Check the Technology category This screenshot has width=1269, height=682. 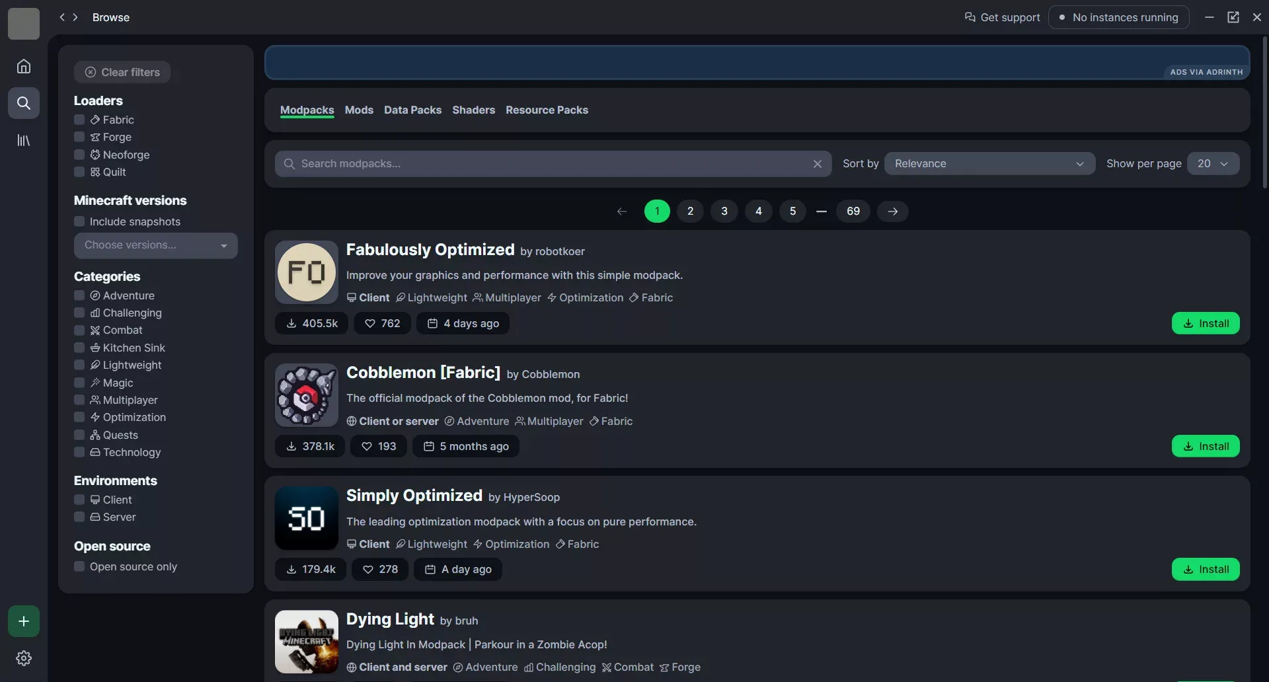(x=79, y=452)
